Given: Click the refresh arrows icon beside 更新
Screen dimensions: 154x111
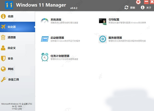Looking at the screenshot, I should point(126,7).
